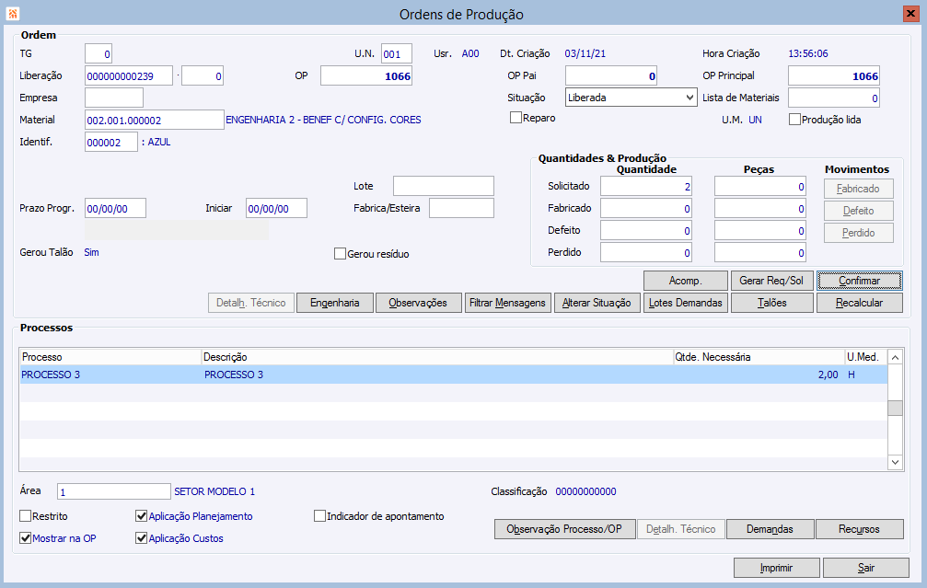927x588 pixels.
Task: Click the Gerar Req/Sol button
Action: click(771, 281)
